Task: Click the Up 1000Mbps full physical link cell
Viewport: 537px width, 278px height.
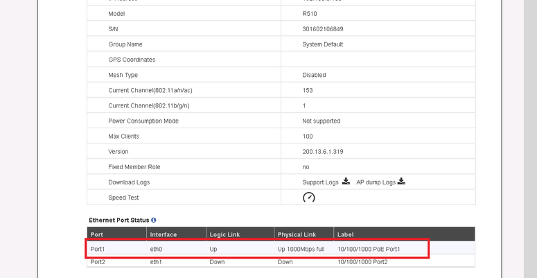Action: (x=301, y=249)
